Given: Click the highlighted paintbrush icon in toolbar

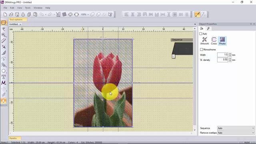Looking at the screenshot, I should [x=197, y=14].
